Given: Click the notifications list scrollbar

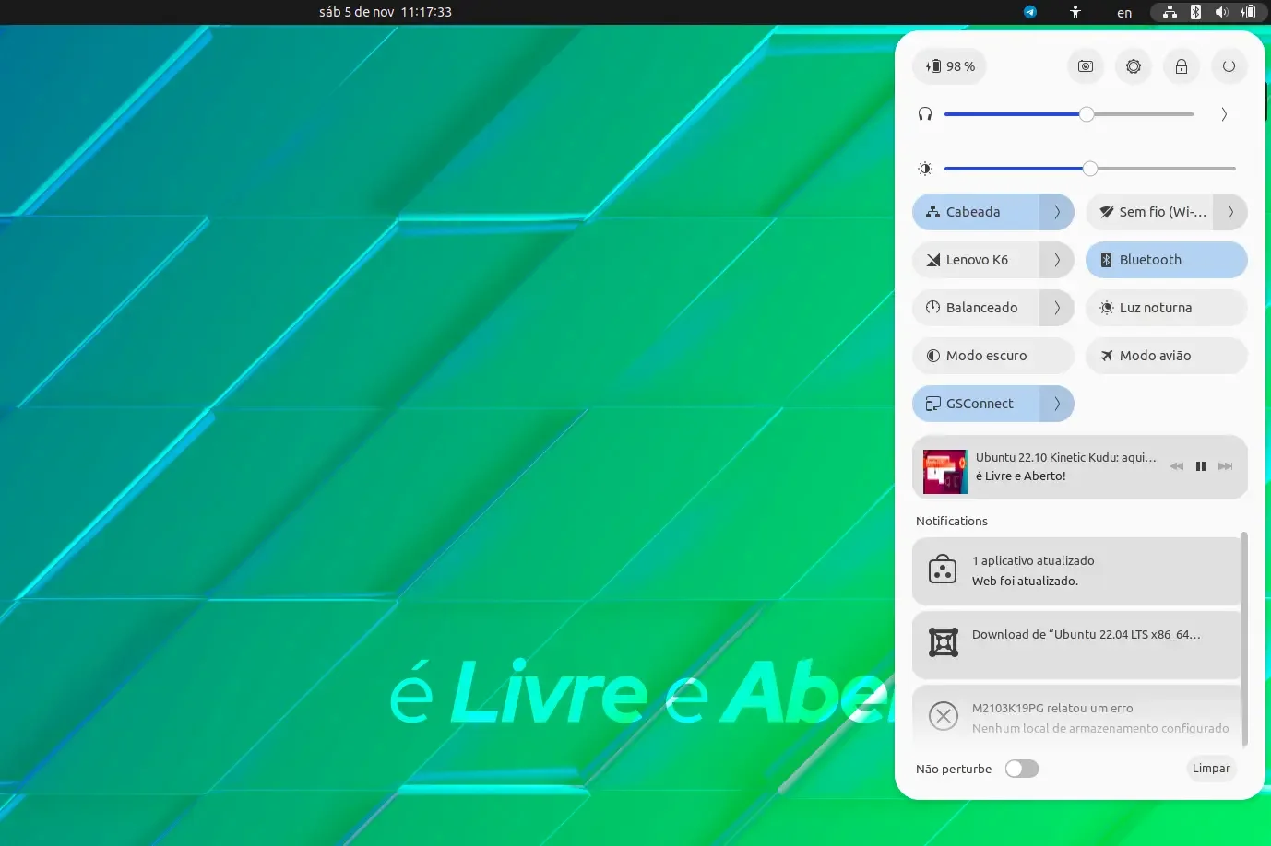Looking at the screenshot, I should point(1244,640).
